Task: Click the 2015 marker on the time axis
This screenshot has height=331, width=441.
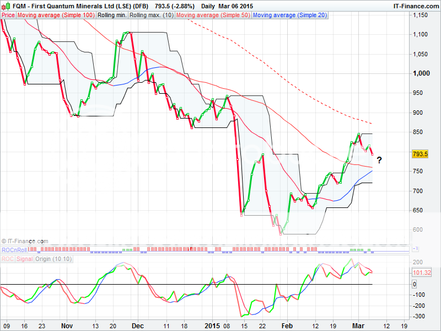Action: pos(212,326)
